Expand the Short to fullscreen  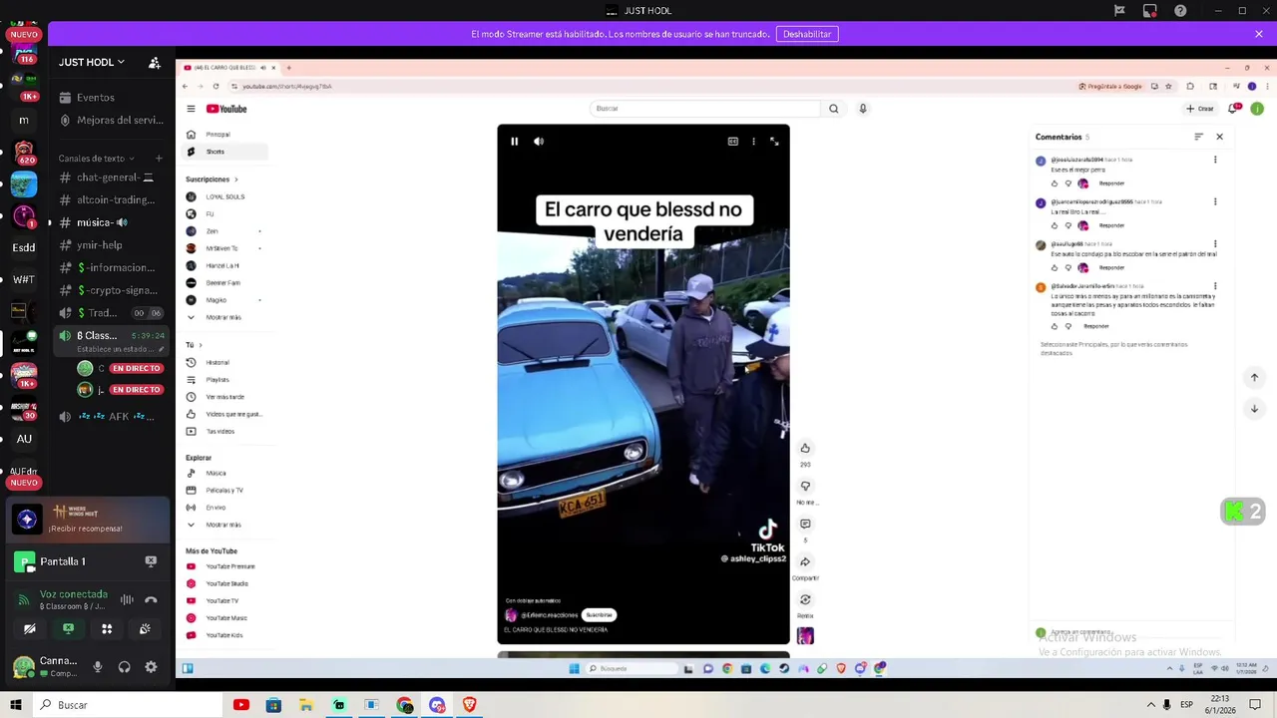pos(774,142)
